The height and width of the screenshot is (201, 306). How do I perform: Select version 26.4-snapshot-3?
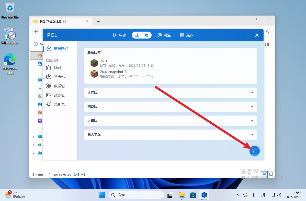tap(170, 74)
